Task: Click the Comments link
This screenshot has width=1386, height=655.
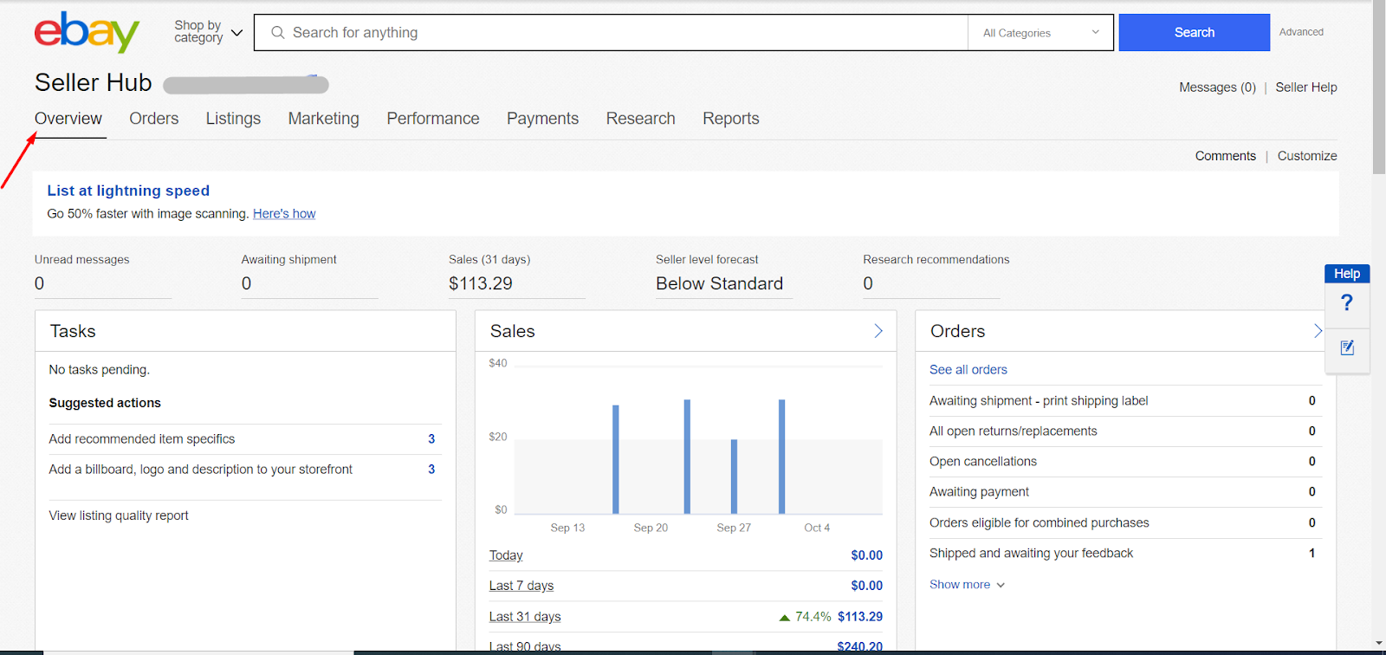Action: (x=1226, y=156)
